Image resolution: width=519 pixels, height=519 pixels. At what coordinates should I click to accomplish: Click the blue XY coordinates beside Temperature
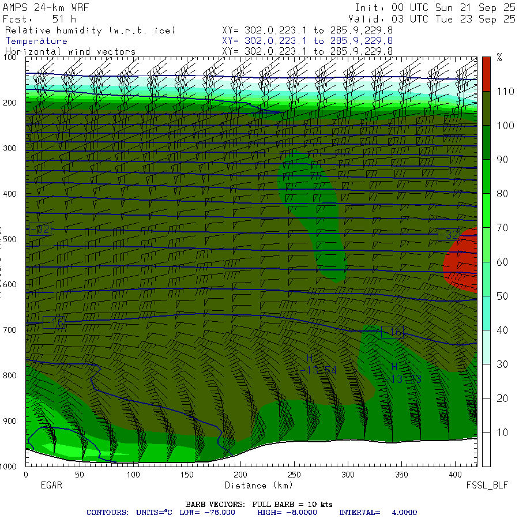coord(307,41)
